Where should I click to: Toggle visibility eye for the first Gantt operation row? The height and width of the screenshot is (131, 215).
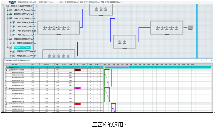tap(6, 73)
